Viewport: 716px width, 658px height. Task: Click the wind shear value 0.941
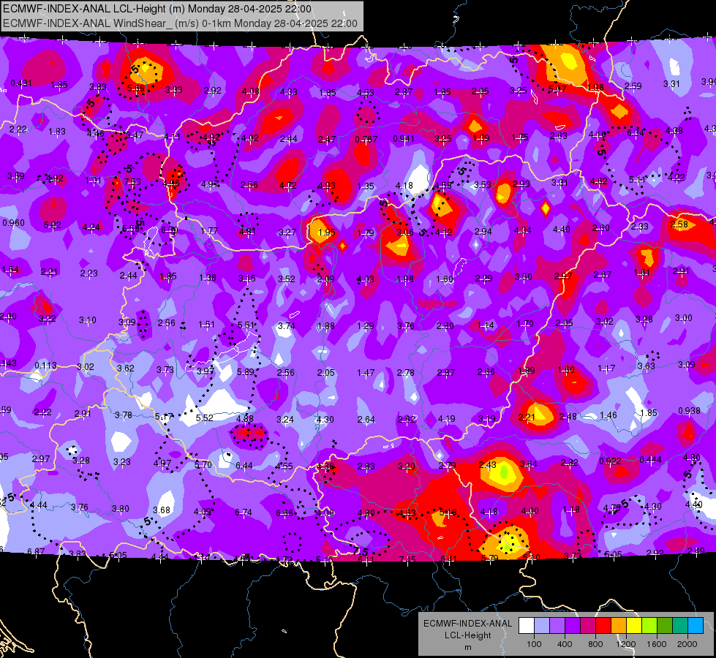404,139
